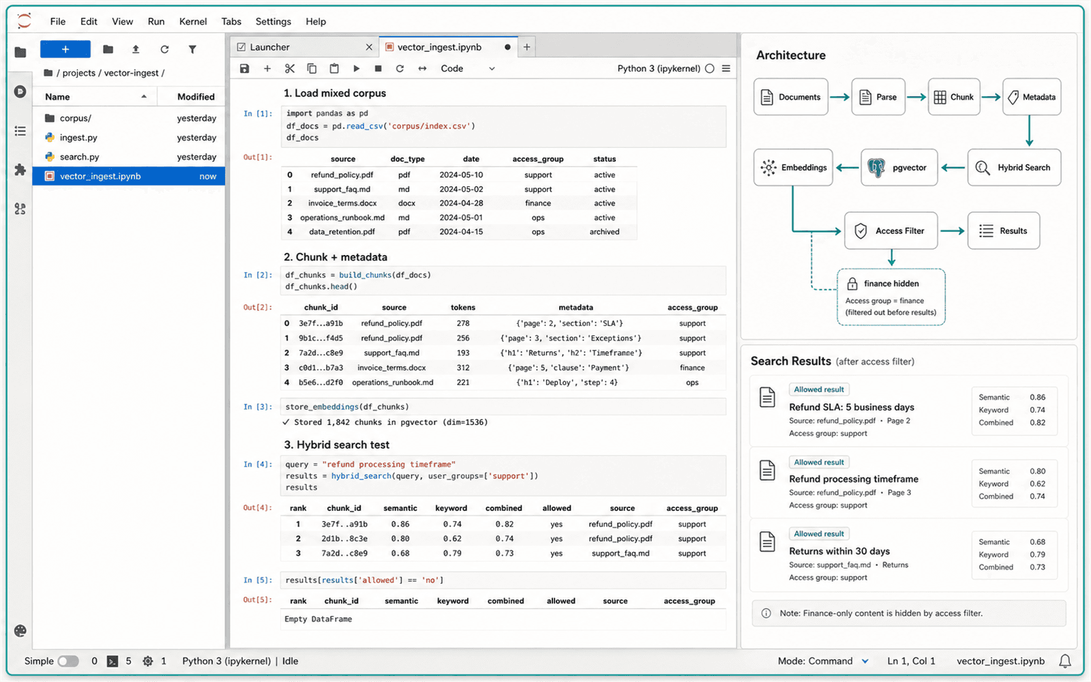Interrupt the kernel with stop icon
This screenshot has height=682, width=1091.
[378, 68]
